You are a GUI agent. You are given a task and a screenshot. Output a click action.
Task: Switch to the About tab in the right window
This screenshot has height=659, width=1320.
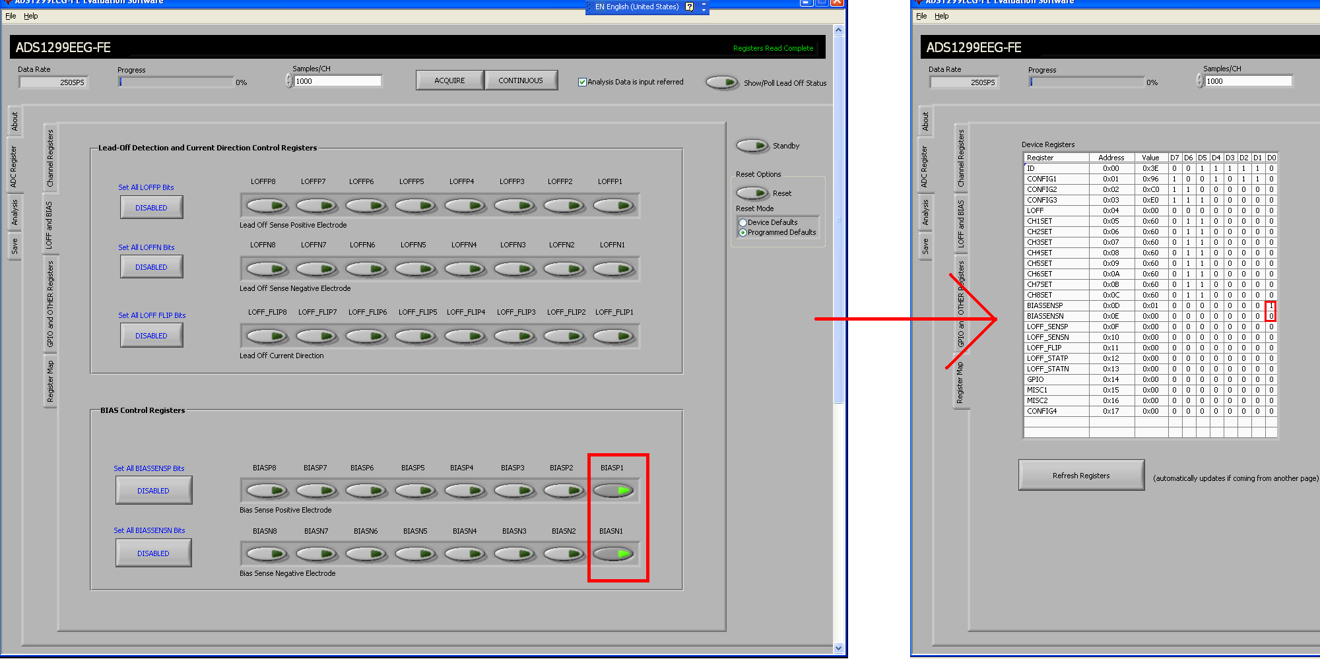pyautogui.click(x=925, y=121)
